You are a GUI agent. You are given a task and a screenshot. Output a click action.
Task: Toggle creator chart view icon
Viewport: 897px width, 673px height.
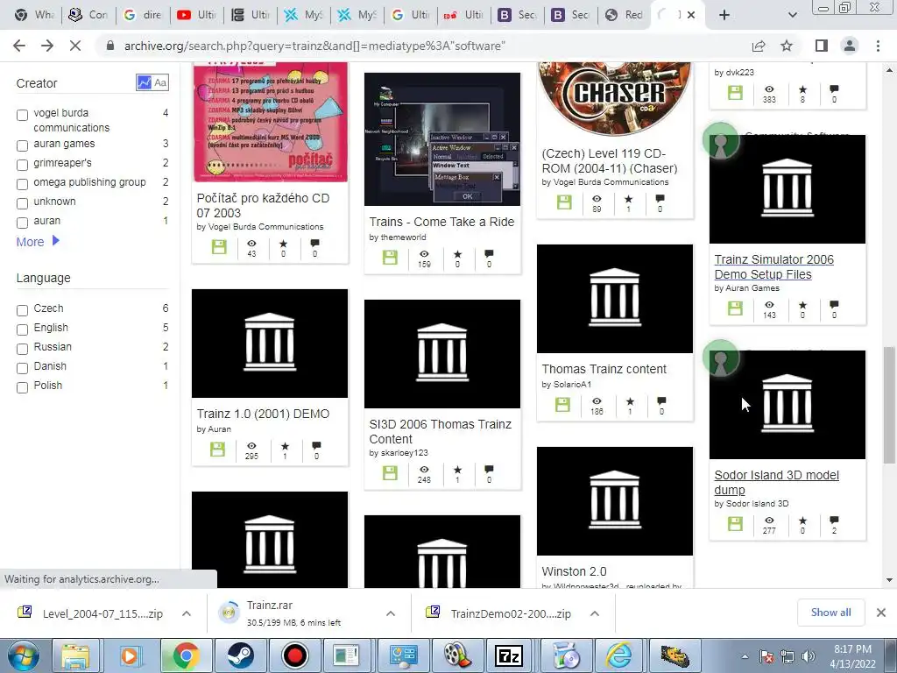[144, 82]
